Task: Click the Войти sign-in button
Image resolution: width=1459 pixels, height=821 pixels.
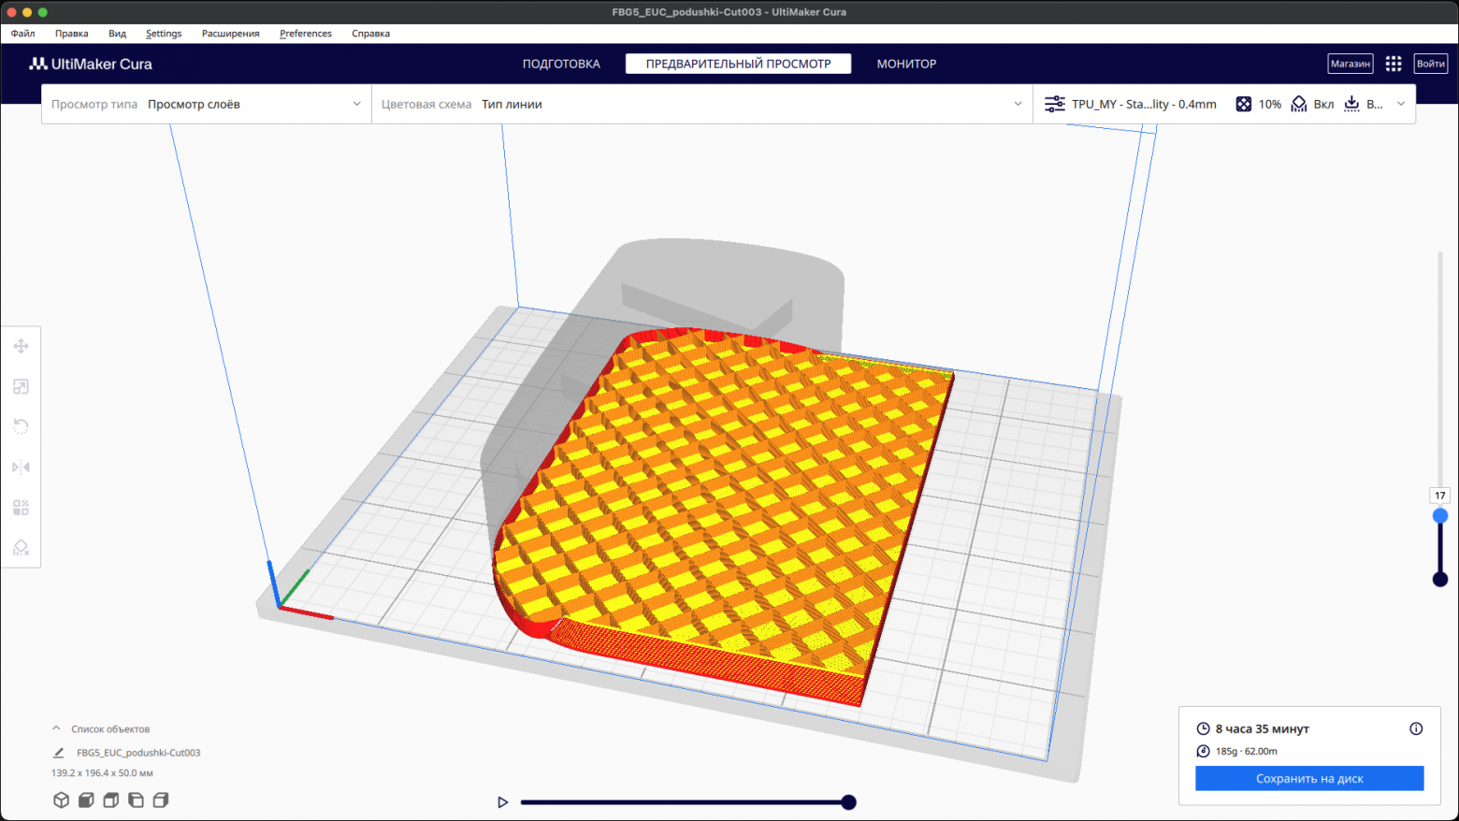Action: 1431,64
